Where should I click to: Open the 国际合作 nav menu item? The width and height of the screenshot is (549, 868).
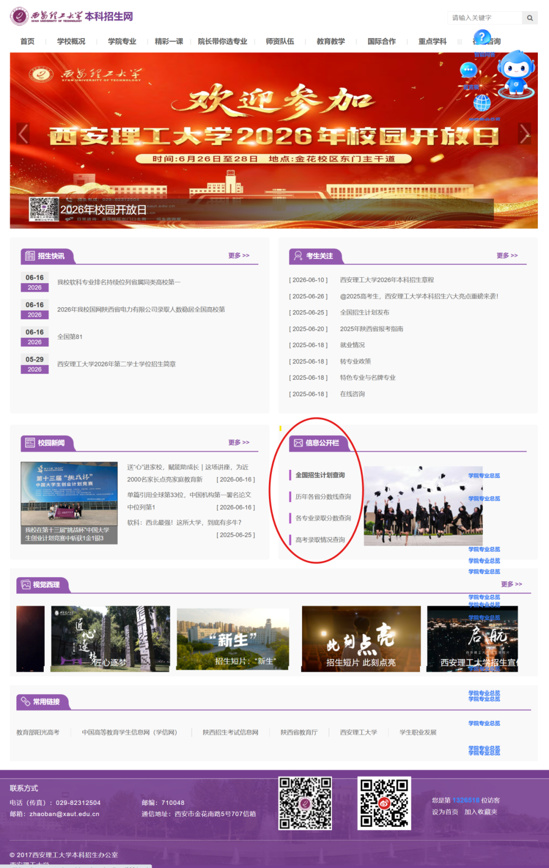pyautogui.click(x=382, y=41)
